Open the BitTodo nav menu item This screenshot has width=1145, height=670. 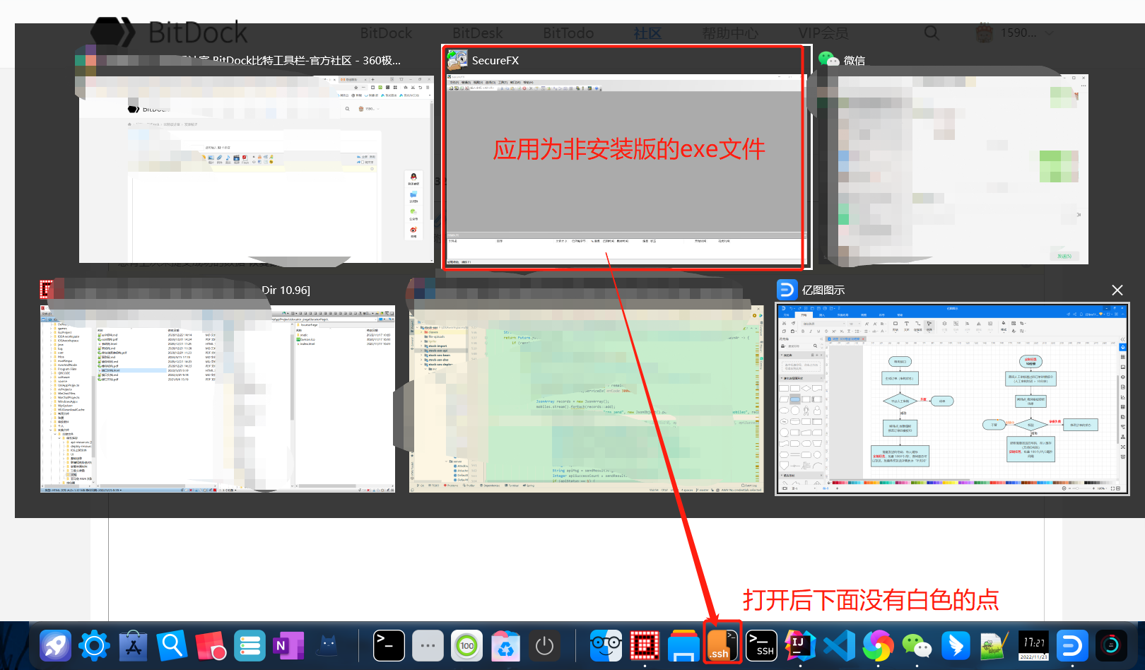click(568, 33)
